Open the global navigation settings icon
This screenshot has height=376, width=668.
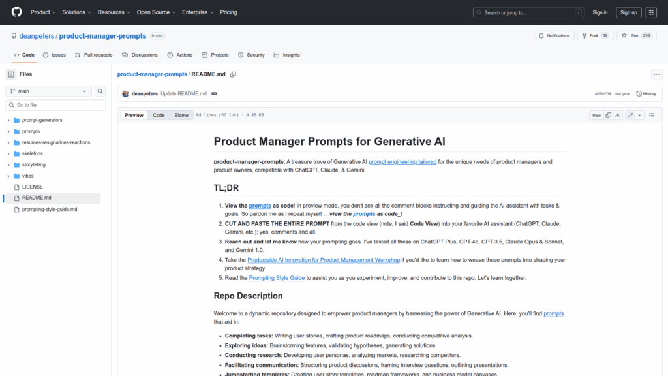point(651,13)
